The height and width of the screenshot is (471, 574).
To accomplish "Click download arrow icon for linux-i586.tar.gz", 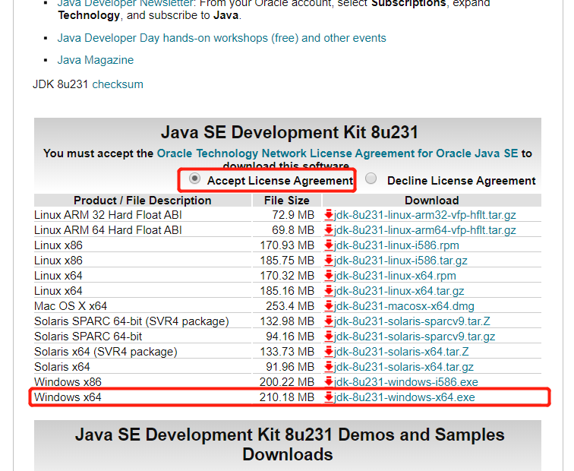I will [x=329, y=261].
